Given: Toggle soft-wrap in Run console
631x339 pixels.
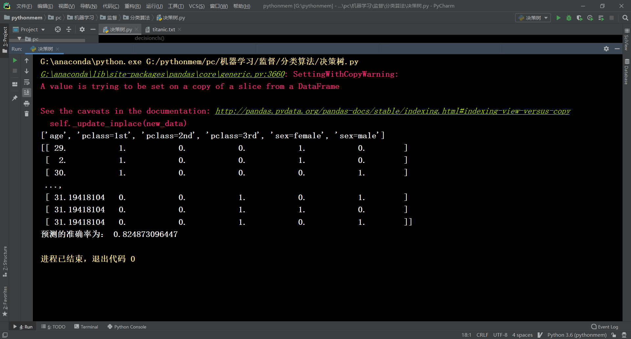Looking at the screenshot, I should [x=27, y=82].
